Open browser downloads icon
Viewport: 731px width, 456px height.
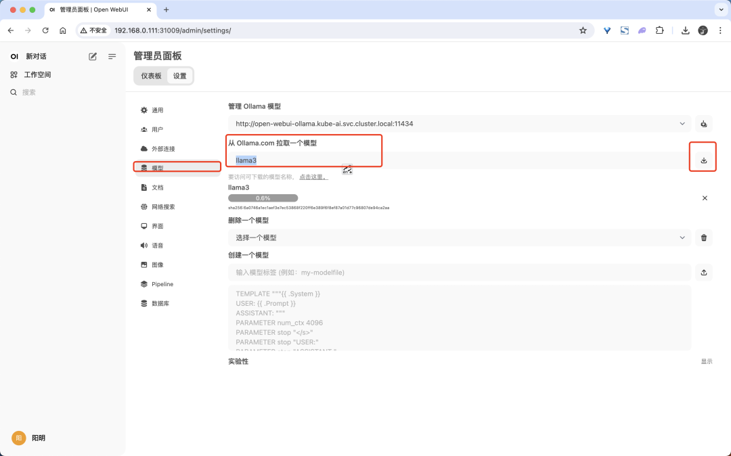click(x=685, y=30)
